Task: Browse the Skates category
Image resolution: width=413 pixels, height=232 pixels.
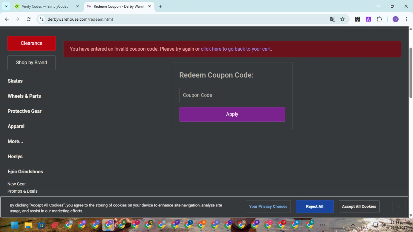Action: [x=15, y=81]
